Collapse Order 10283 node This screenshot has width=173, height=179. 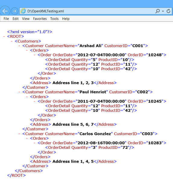click(x=34, y=143)
